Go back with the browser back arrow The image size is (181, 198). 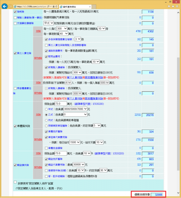5,6
